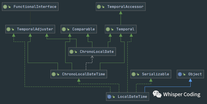Image resolution: width=207 pixels, height=104 pixels.
Task: Click the "Temporal" label text
Action: (x=125, y=29)
